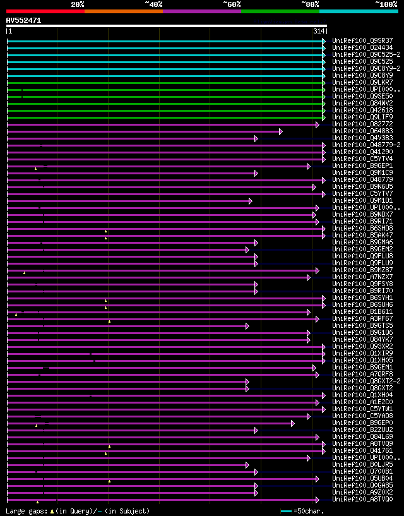Click the cyan ~100% identity legend segment
Image resolution: width=404 pixels, height=516 pixels.
(359, 11)
